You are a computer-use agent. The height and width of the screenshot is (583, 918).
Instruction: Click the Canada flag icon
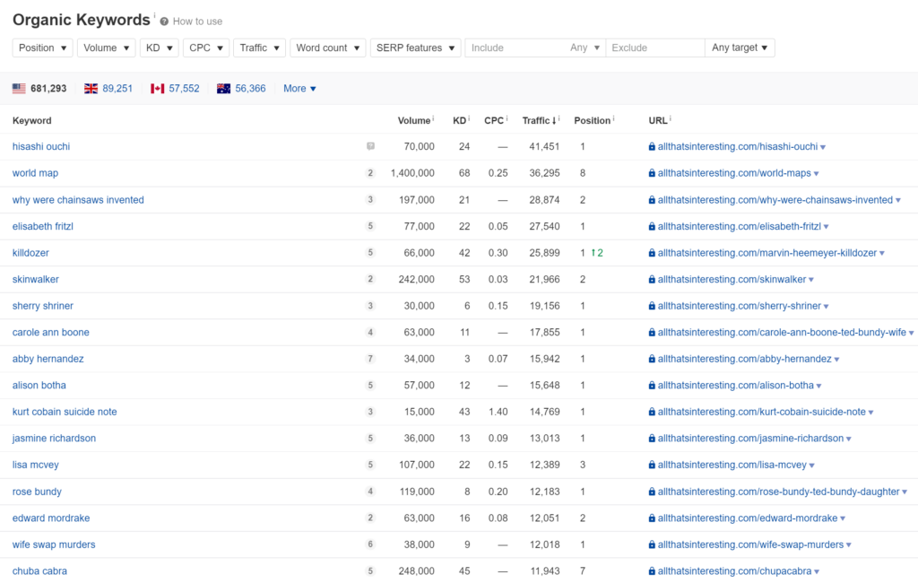pos(158,89)
